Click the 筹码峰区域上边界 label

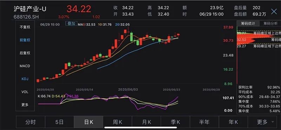click(x=267, y=33)
